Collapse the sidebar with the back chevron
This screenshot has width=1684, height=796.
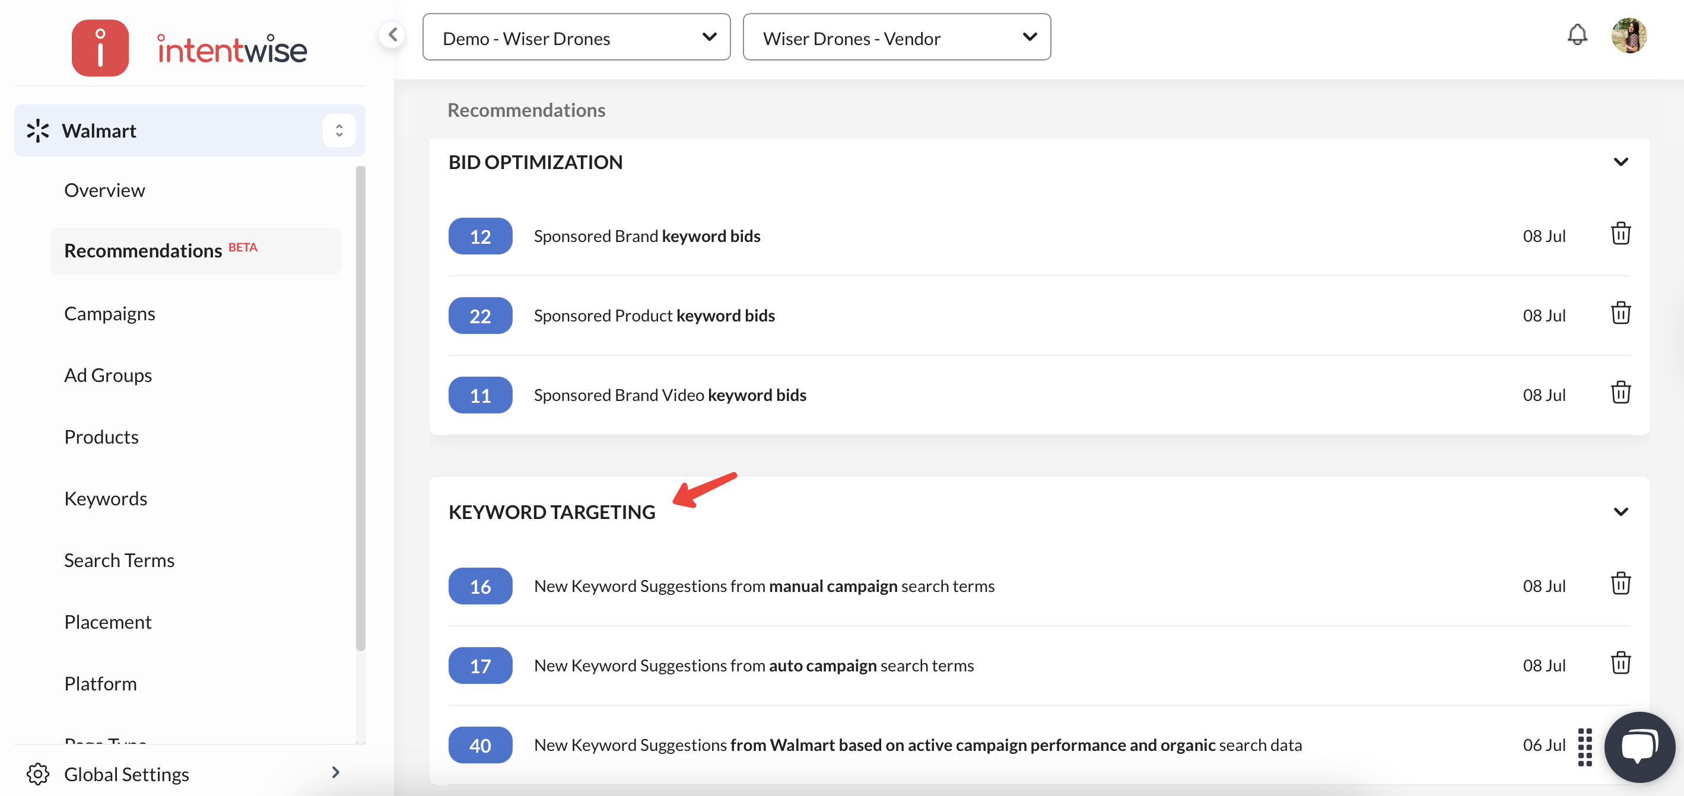(392, 34)
